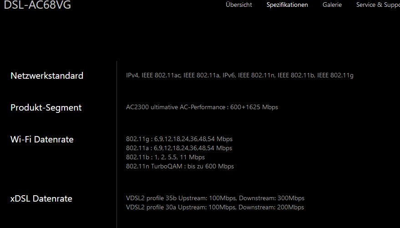The height and width of the screenshot is (228, 400).
Task: Click the 802.11g data rates line
Action: point(179,139)
